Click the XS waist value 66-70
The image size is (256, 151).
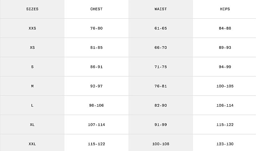coord(161,48)
